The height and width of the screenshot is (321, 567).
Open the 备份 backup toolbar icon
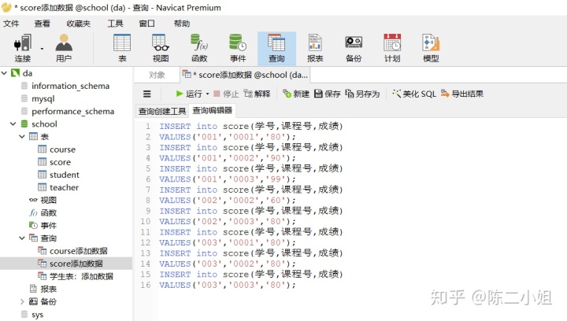(x=354, y=48)
